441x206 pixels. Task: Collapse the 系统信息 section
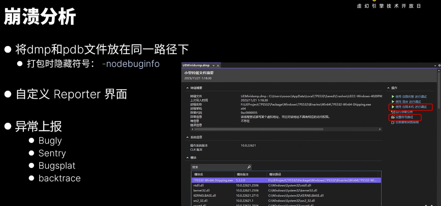pos(187,137)
